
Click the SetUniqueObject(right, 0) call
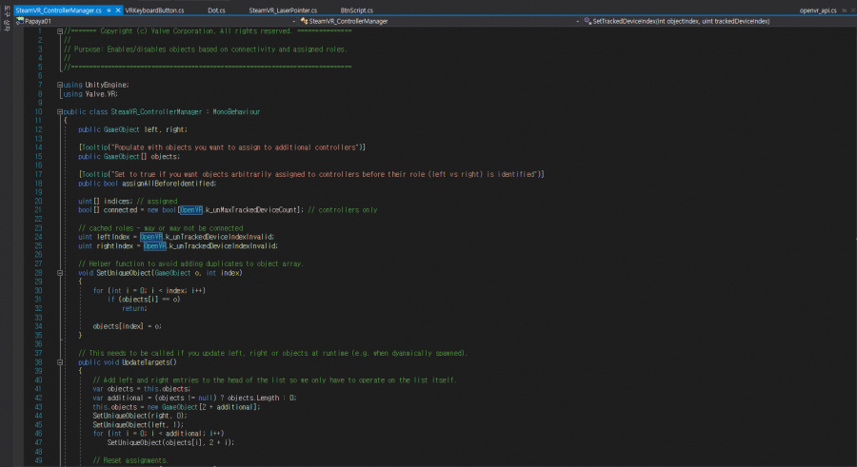click(140, 416)
